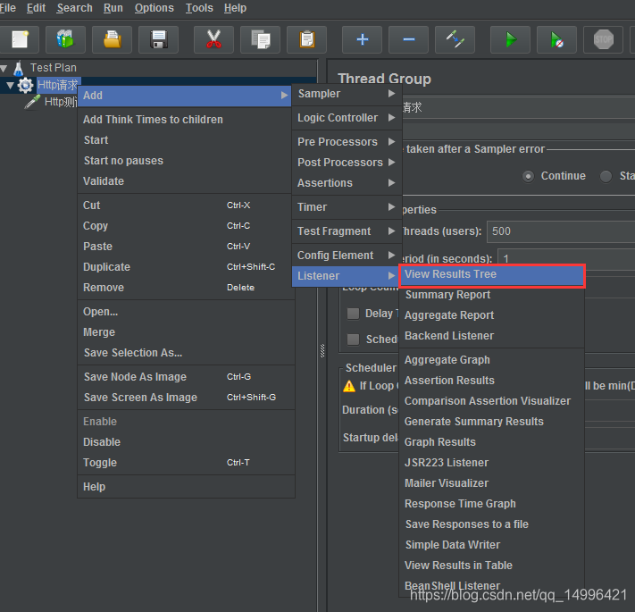Expand the Assertions submenu
Viewport: 635px width, 612px height.
coord(347,183)
